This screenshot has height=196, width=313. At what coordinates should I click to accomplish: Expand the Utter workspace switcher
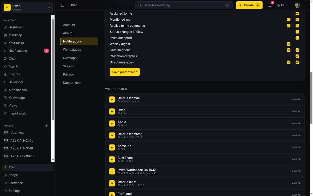click(27, 7)
